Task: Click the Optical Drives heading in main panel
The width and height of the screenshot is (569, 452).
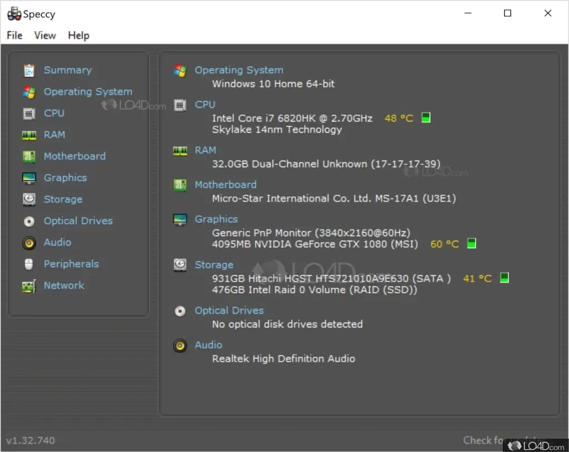Action: pyautogui.click(x=229, y=310)
